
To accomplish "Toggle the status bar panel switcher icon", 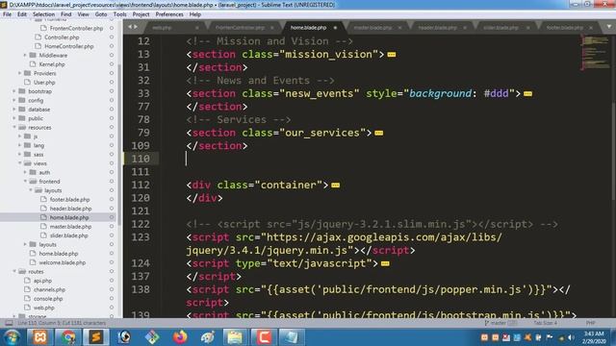I will point(9,323).
